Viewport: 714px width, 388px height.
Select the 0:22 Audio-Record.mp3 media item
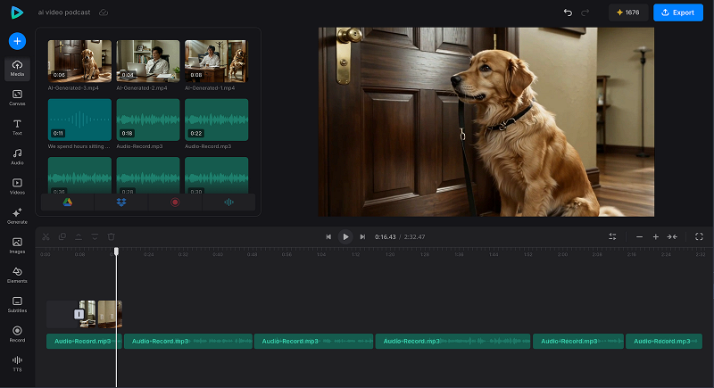coord(216,120)
